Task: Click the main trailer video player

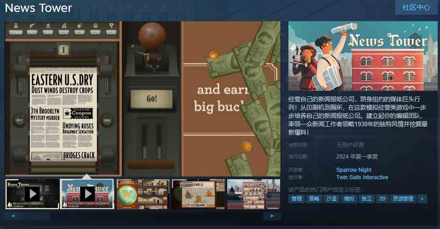Action: pos(143,99)
